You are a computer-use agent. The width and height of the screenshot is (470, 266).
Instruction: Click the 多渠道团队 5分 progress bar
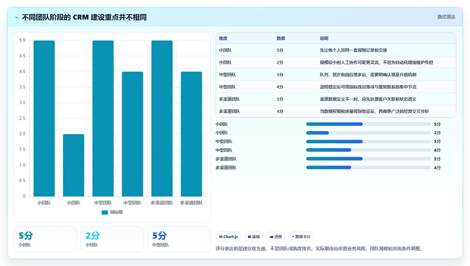(369, 159)
